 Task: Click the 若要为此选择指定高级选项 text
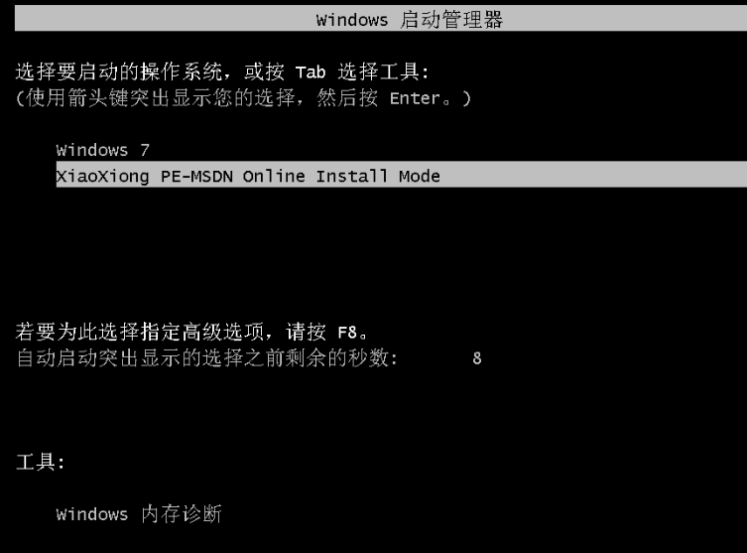pyautogui.click(x=140, y=332)
